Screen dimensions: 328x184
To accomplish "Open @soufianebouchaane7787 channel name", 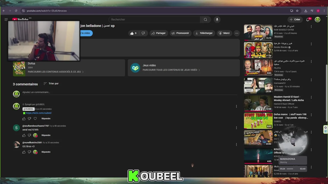I will [x=36, y=126].
